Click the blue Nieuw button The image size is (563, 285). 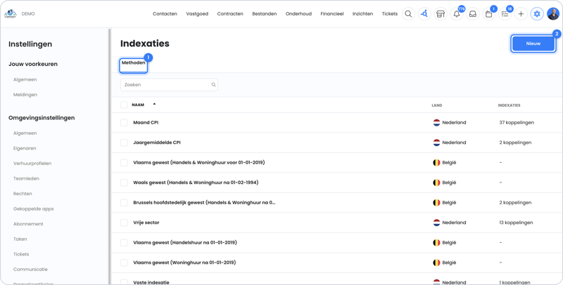[533, 44]
